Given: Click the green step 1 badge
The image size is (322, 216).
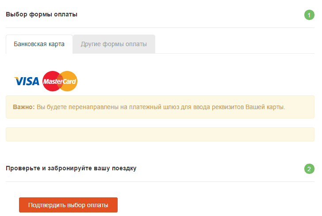Looking at the screenshot, I should point(309,15).
